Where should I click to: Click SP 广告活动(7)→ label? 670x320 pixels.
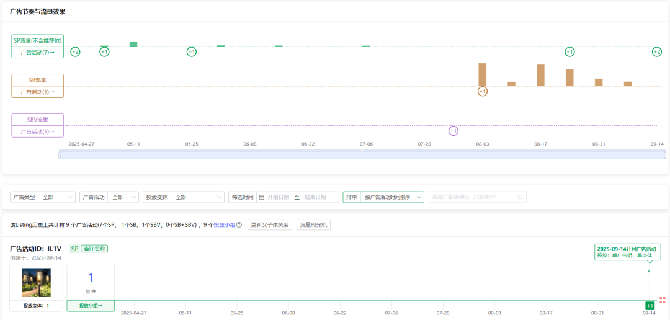pos(38,53)
